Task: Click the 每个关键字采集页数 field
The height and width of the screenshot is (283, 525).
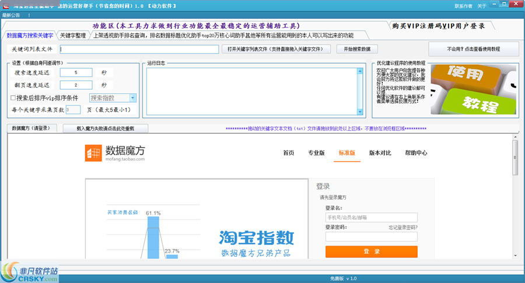Action: (73, 110)
